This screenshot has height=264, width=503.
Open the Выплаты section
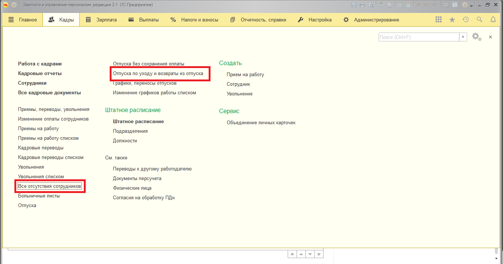coord(143,20)
